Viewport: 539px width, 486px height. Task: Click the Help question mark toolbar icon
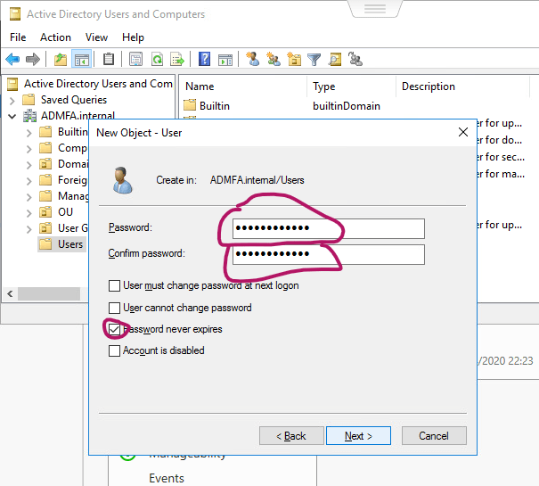204,60
